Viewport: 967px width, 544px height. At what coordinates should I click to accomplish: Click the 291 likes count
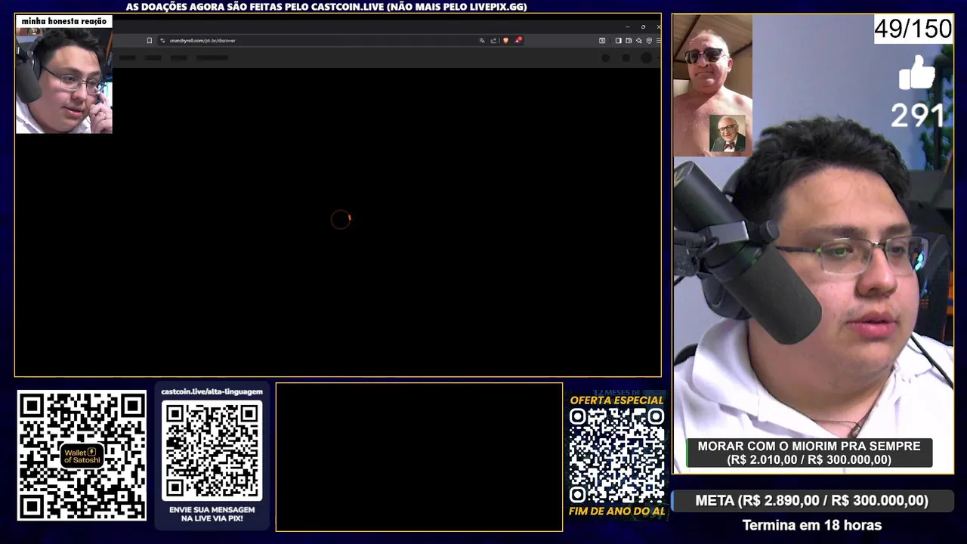917,116
